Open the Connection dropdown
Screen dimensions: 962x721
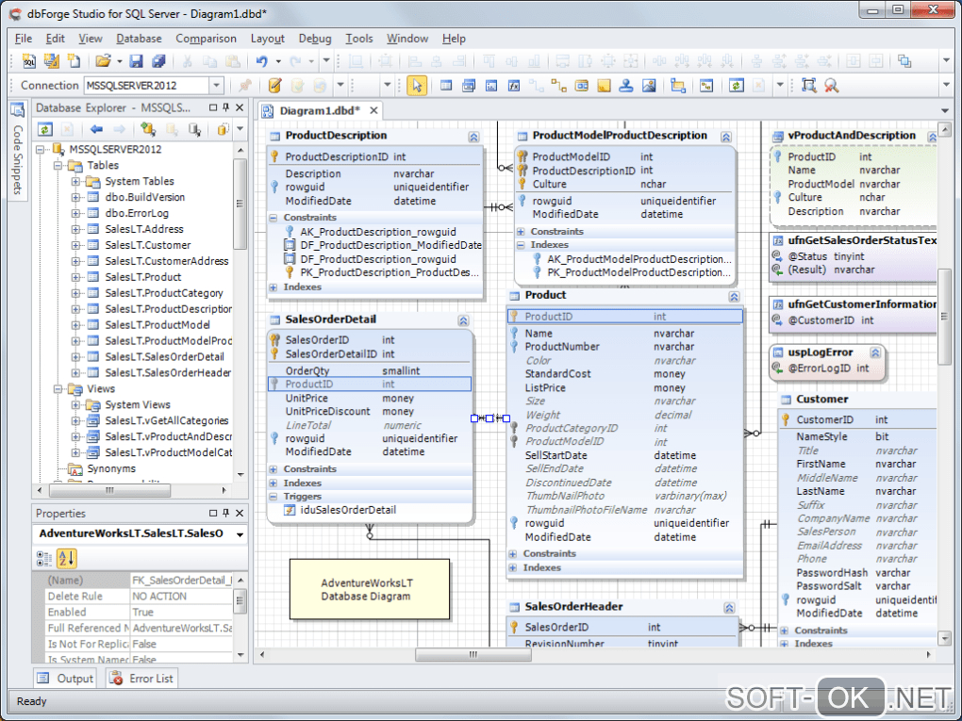click(x=216, y=86)
